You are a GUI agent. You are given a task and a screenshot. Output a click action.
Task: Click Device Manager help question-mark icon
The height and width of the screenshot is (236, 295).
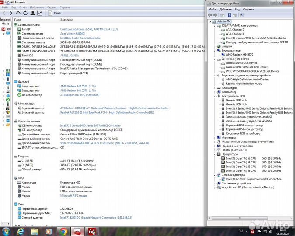(229, 15)
